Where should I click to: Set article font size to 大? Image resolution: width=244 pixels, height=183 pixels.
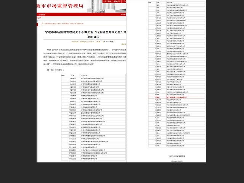(104, 42)
